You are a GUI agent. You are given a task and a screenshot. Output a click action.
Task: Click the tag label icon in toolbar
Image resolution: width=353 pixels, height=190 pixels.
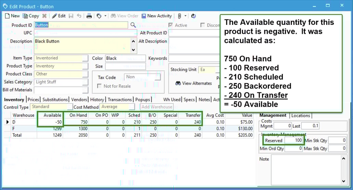pyautogui.click(x=99, y=16)
